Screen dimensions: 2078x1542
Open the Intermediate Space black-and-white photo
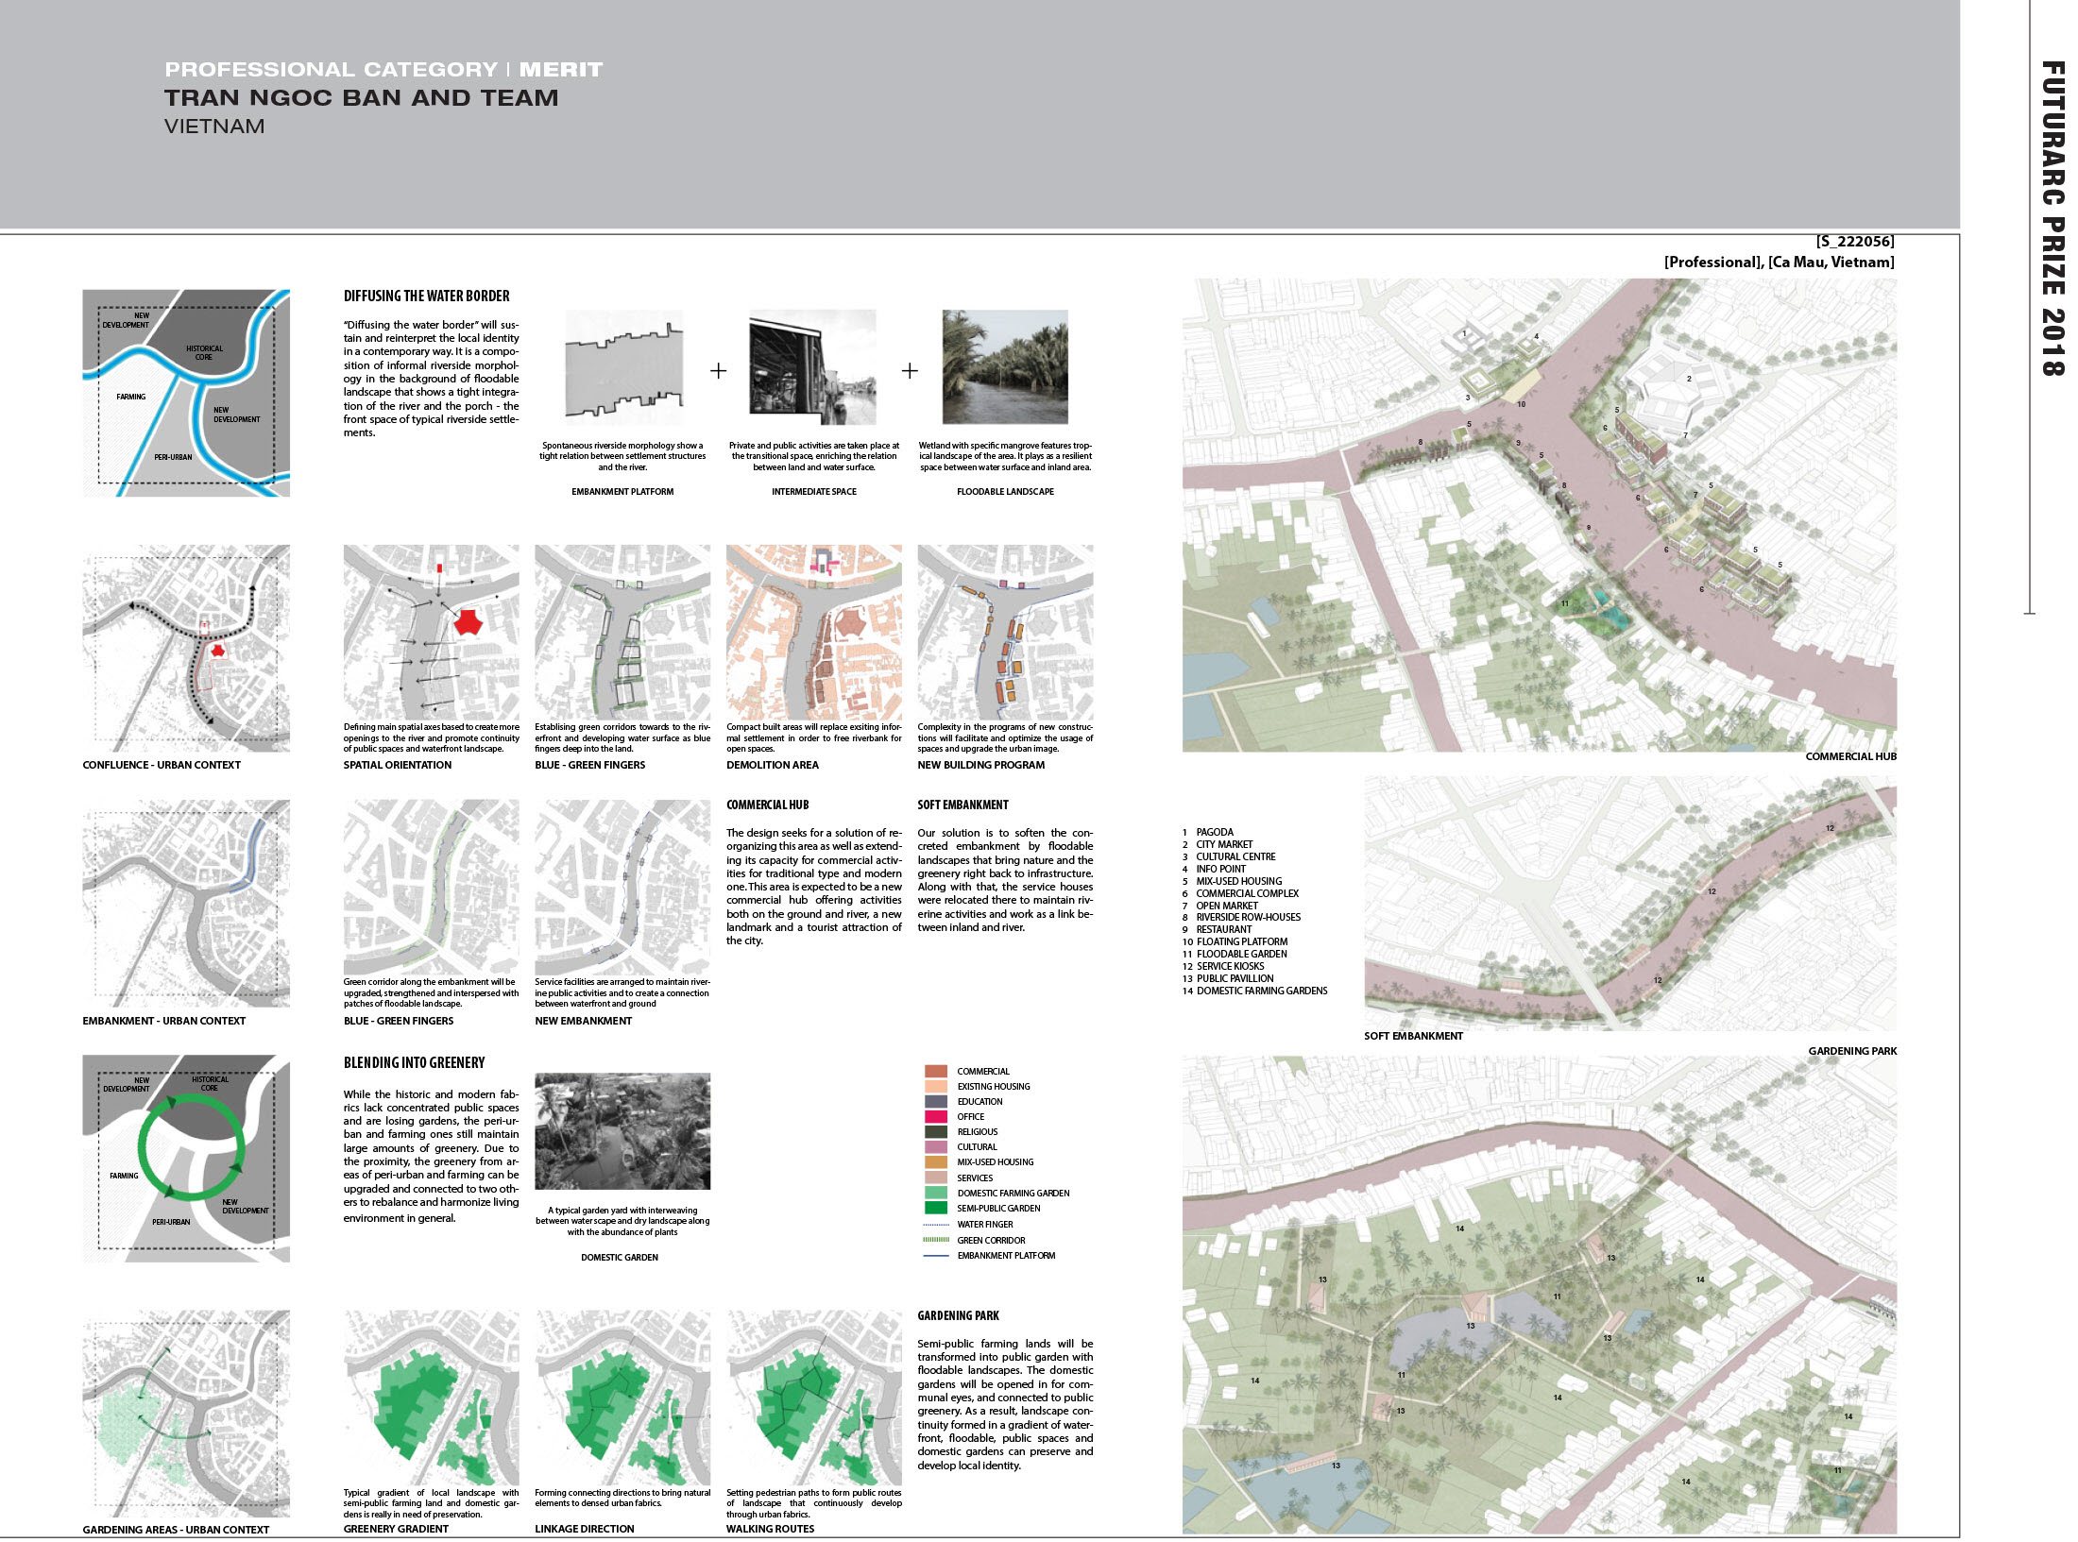point(812,367)
